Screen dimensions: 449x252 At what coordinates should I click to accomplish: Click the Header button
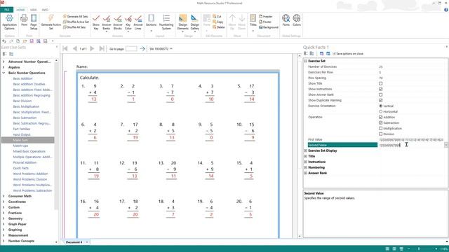coord(266,17)
